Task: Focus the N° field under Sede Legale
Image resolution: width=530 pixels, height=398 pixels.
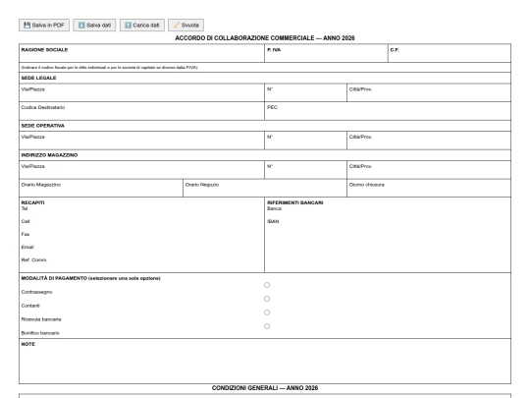Action: [305, 92]
